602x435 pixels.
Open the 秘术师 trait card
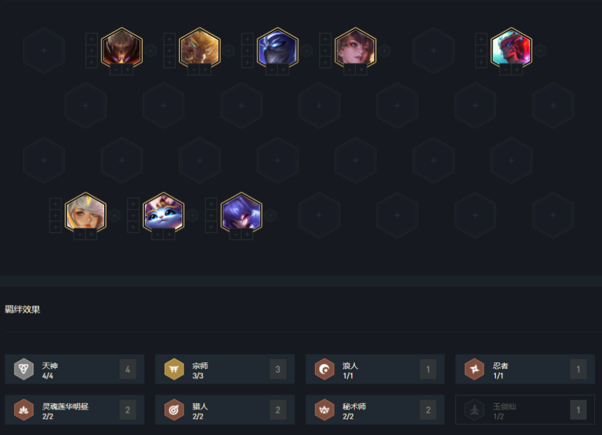pyautogui.click(x=374, y=410)
